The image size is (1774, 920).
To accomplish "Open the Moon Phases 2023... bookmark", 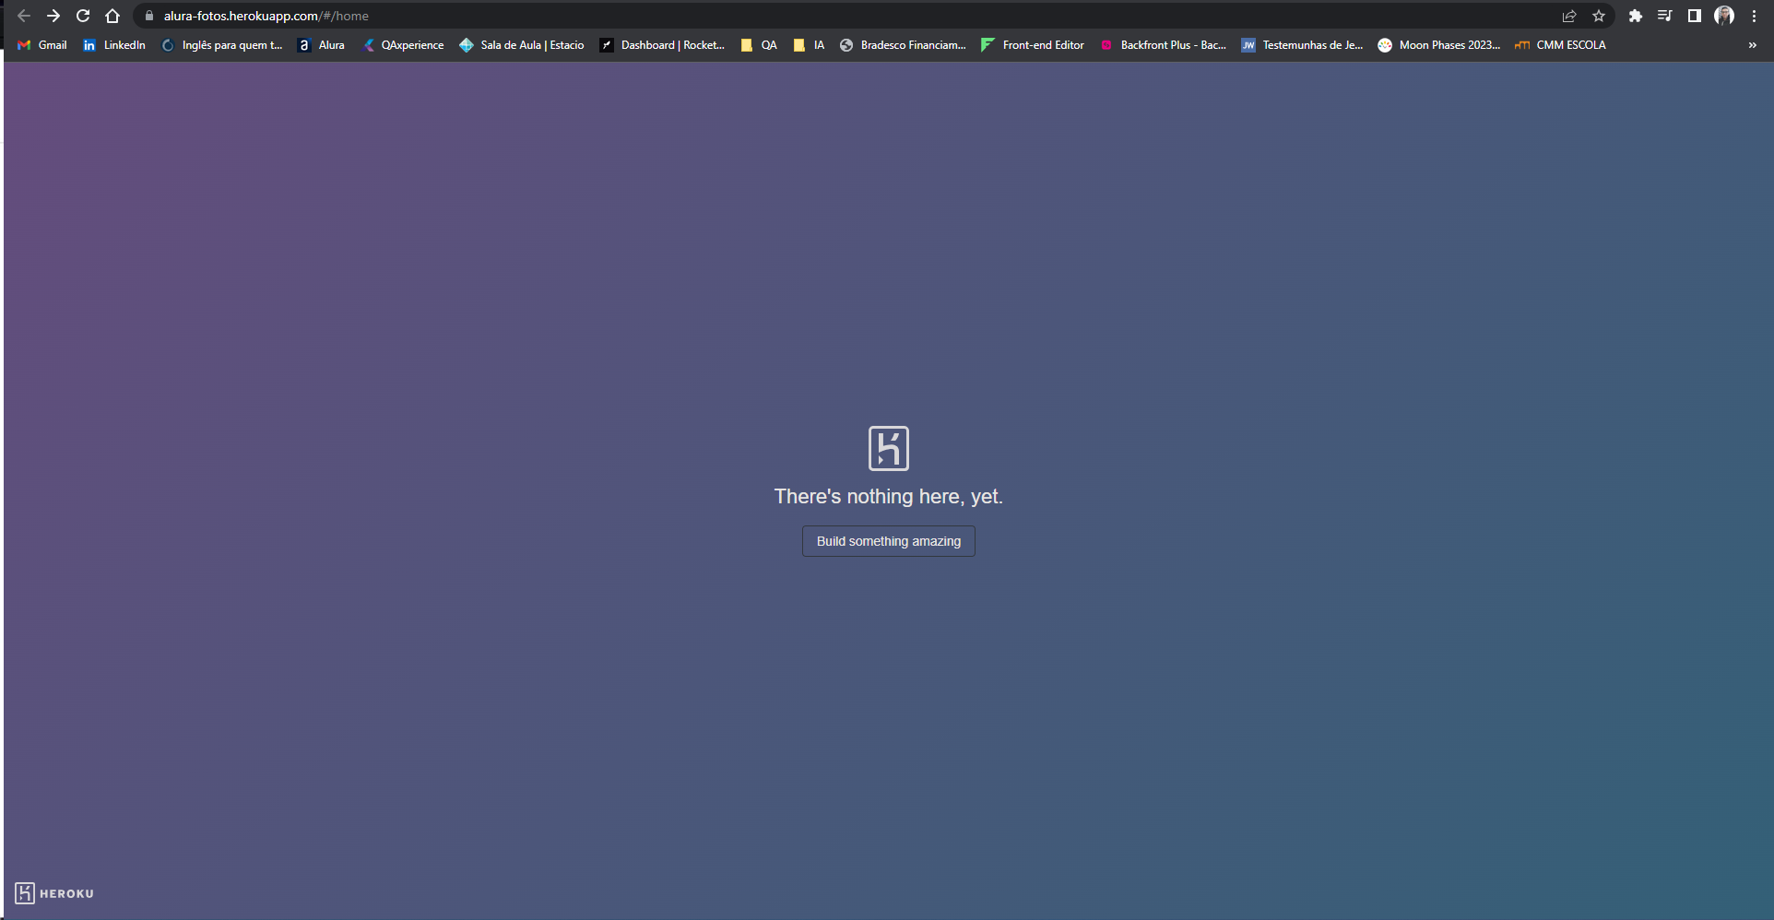I will pyautogui.click(x=1439, y=45).
